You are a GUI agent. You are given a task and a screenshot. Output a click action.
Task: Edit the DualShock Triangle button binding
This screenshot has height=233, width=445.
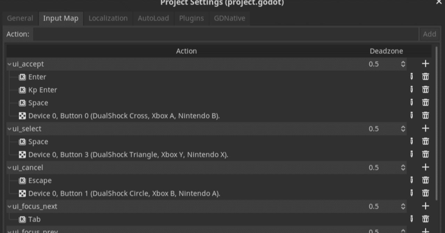point(412,154)
